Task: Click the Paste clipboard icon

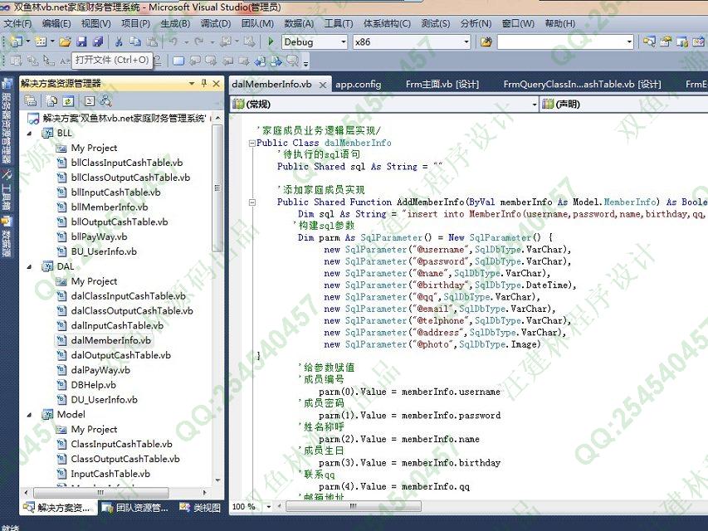Action: (x=153, y=42)
